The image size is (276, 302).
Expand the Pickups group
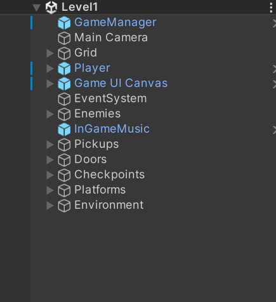50,145
